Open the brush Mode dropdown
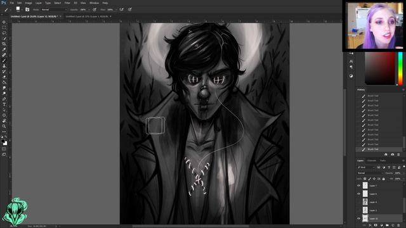The image size is (406, 228). tap(54, 9)
